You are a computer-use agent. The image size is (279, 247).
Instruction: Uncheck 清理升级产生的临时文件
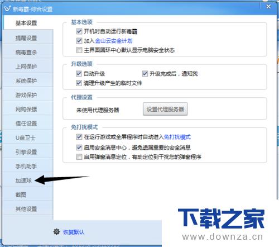pyautogui.click(x=79, y=83)
